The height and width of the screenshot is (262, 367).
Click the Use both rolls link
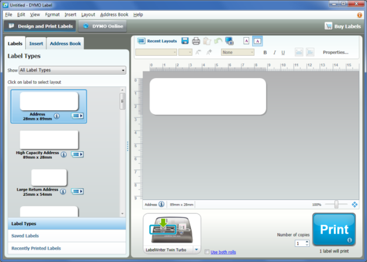coord(223,252)
